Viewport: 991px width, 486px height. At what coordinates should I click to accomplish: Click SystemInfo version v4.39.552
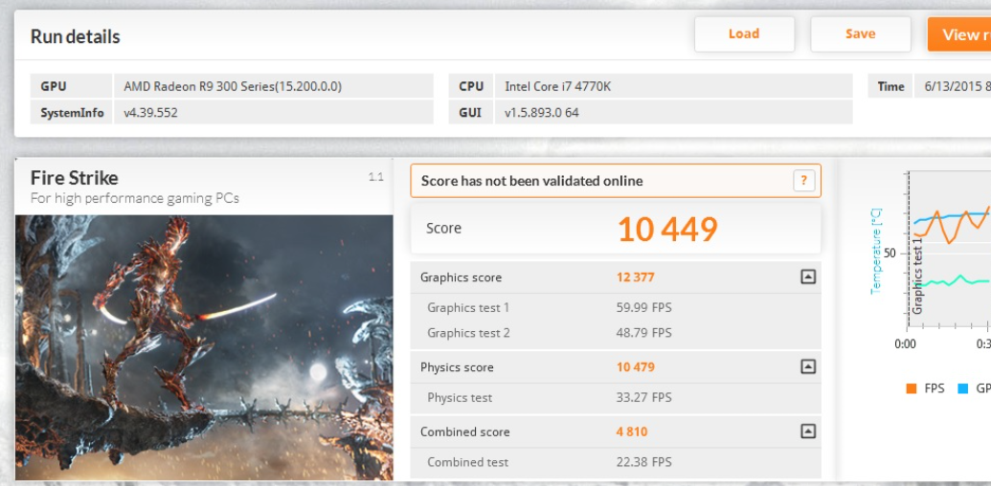[x=150, y=113]
